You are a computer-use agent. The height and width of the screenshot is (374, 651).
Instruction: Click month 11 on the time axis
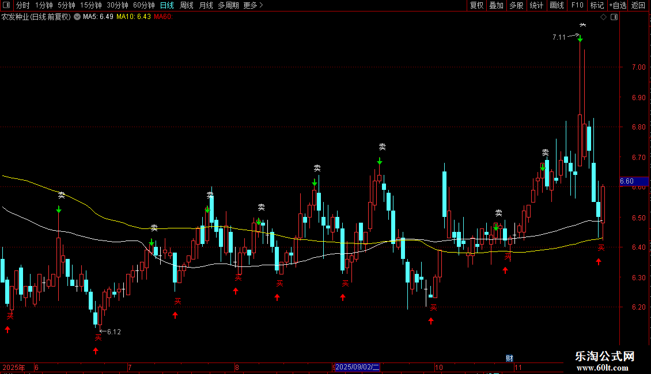(x=518, y=367)
